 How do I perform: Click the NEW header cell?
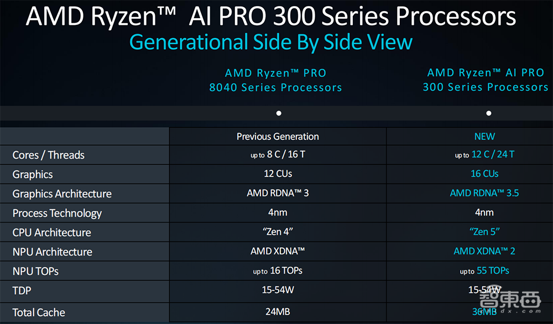[x=484, y=137]
